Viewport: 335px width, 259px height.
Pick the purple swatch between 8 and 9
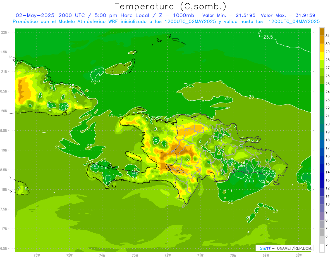pyautogui.click(x=322, y=217)
